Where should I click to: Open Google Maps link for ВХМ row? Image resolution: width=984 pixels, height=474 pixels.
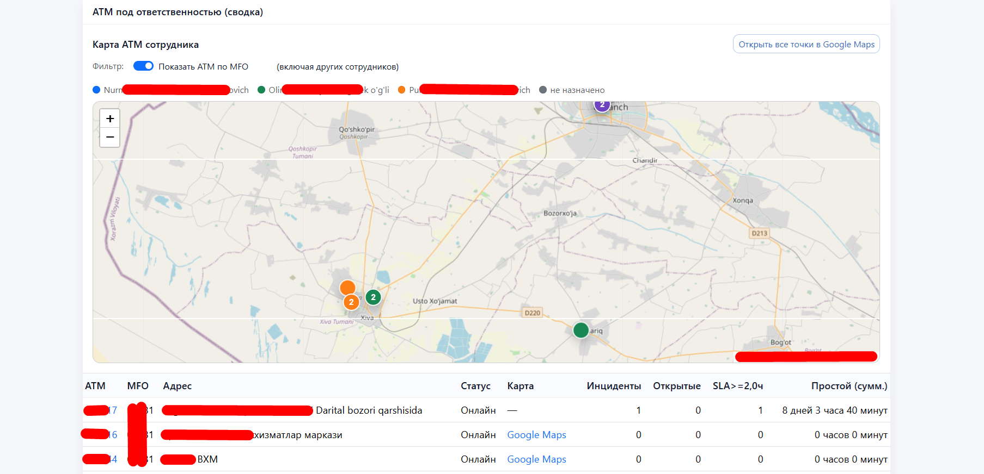point(536,459)
